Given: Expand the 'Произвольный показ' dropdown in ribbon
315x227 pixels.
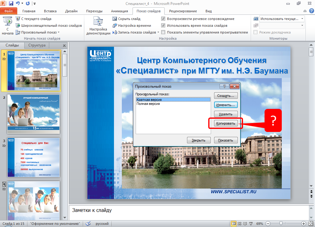Looking at the screenshot, I should pyautogui.click(x=58, y=32).
